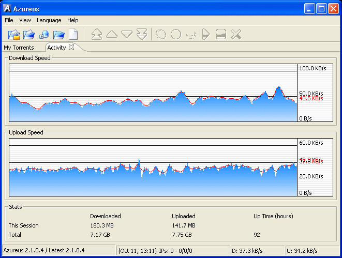
Task: Click the Uploaded column header
Action: click(x=184, y=216)
